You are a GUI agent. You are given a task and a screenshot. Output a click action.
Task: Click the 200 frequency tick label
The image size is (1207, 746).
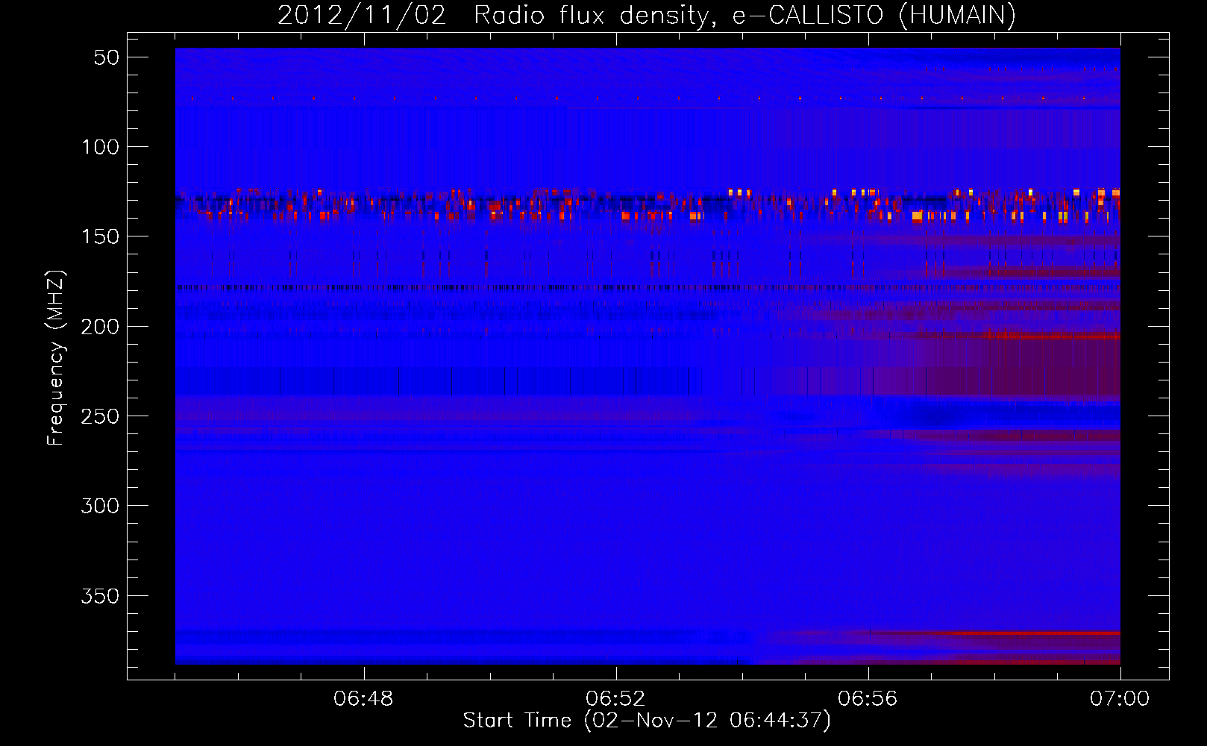click(x=100, y=327)
